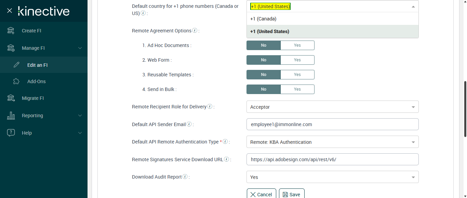
Task: Set Web Form toggle to Yes
Action: [x=297, y=60]
